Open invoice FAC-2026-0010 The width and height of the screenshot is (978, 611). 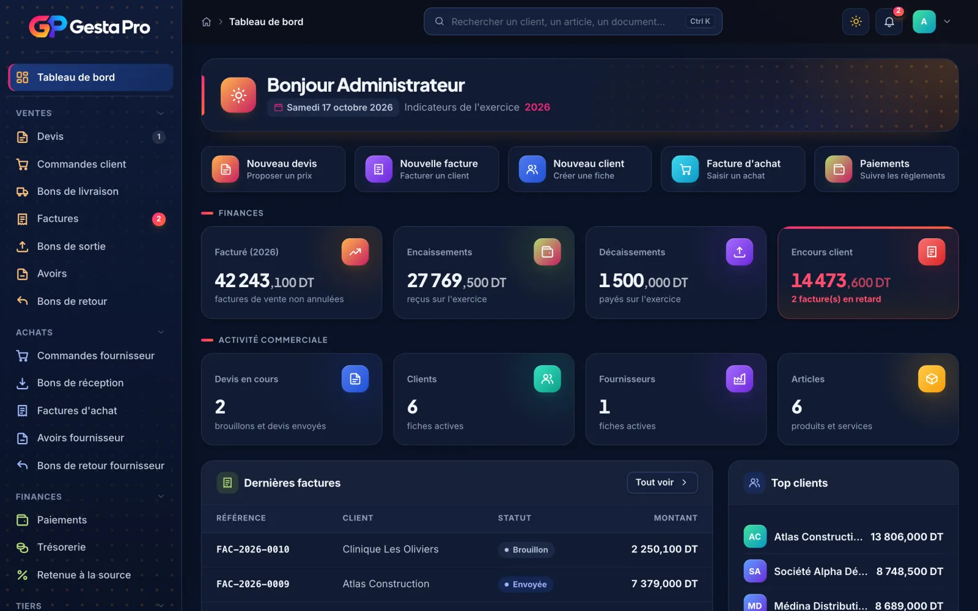point(457,549)
